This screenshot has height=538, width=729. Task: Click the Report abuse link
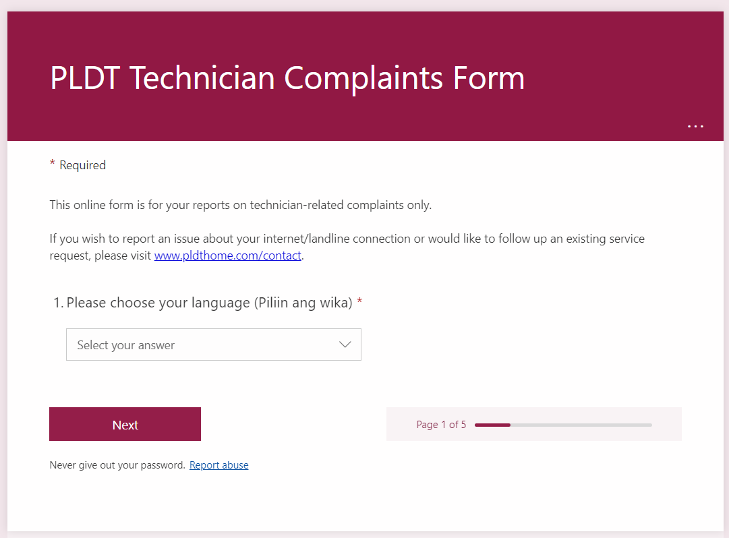click(x=218, y=465)
